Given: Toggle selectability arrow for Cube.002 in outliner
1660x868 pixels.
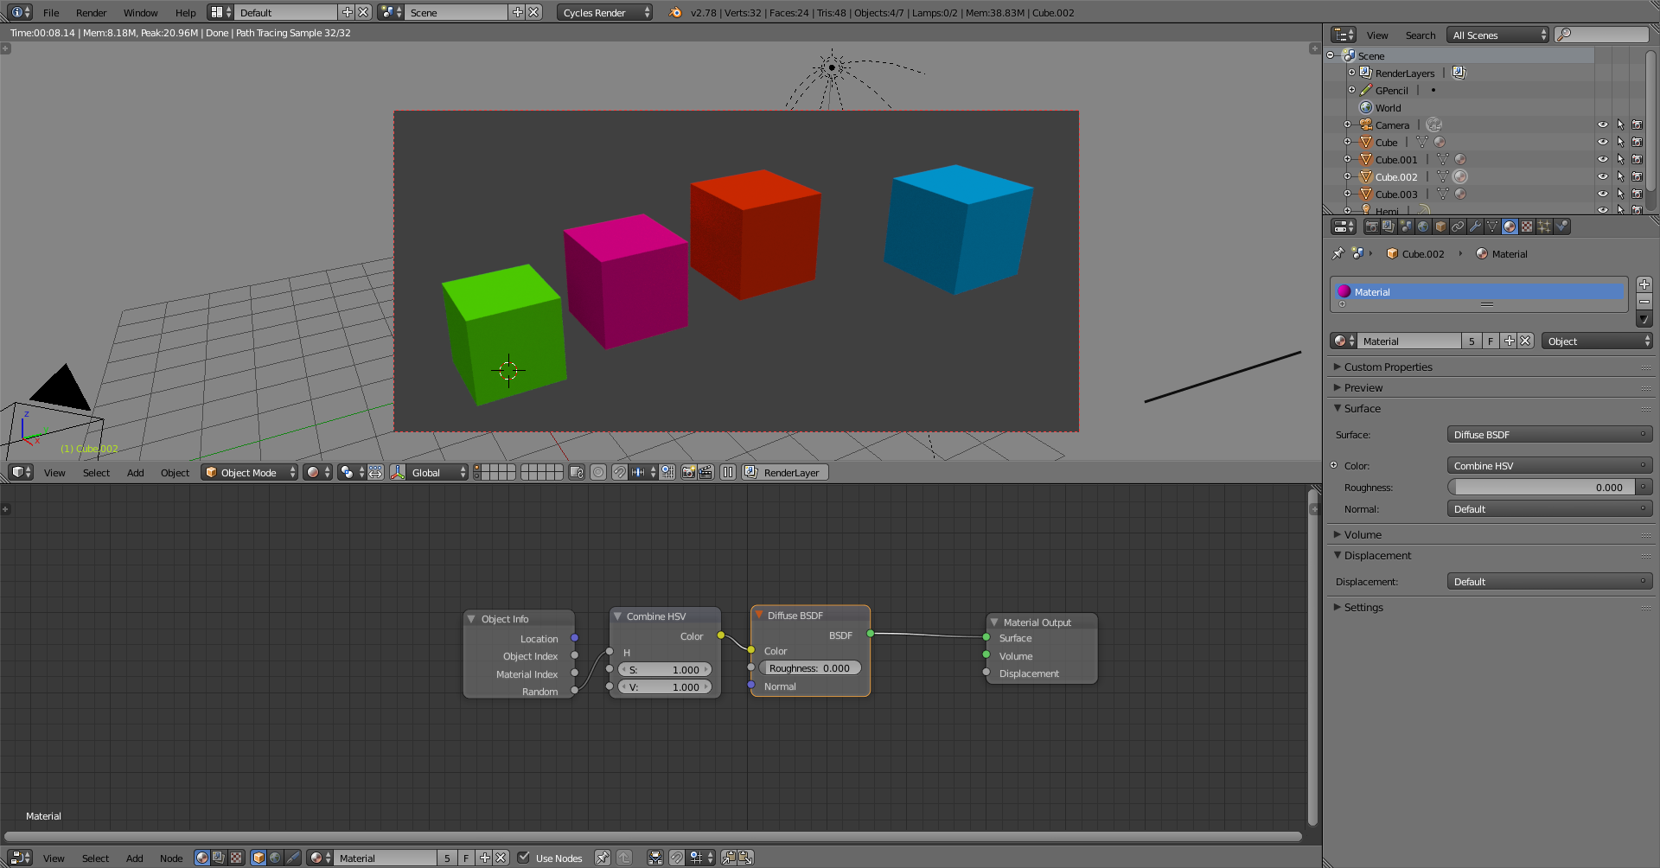Looking at the screenshot, I should pyautogui.click(x=1620, y=176).
